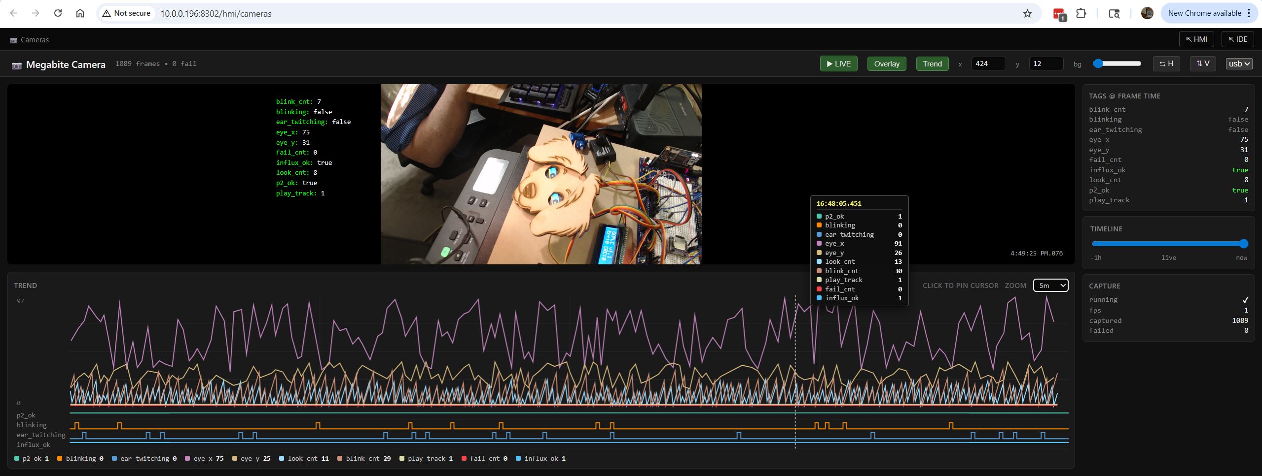Click the bg brightness slider
The width and height of the screenshot is (1262, 476).
coord(1117,63)
